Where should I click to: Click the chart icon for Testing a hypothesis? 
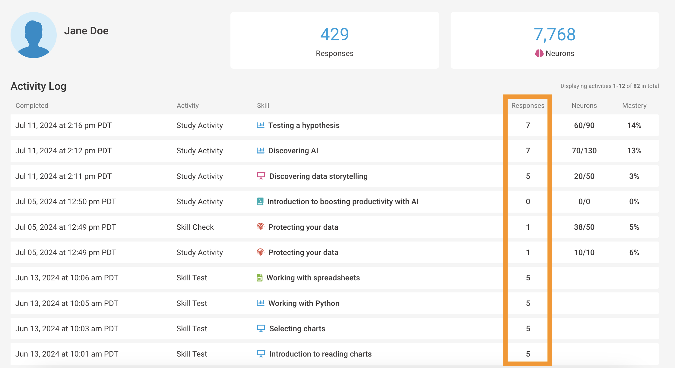(261, 125)
